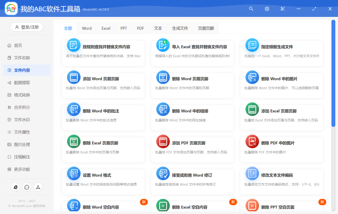
Task: Switch to the Word tab
Action: 87,28
